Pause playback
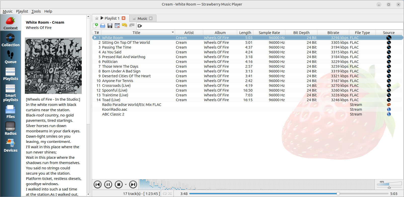This screenshot has width=404, height=197. tap(108, 184)
